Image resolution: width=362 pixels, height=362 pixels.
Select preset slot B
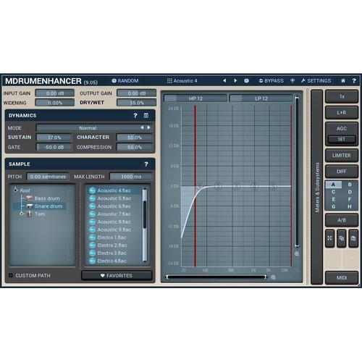click(350, 185)
